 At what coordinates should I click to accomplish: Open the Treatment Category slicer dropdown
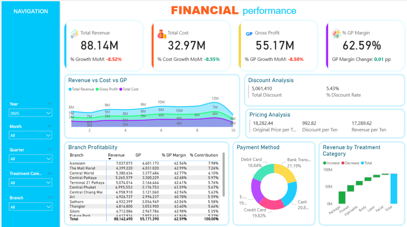tap(31, 183)
